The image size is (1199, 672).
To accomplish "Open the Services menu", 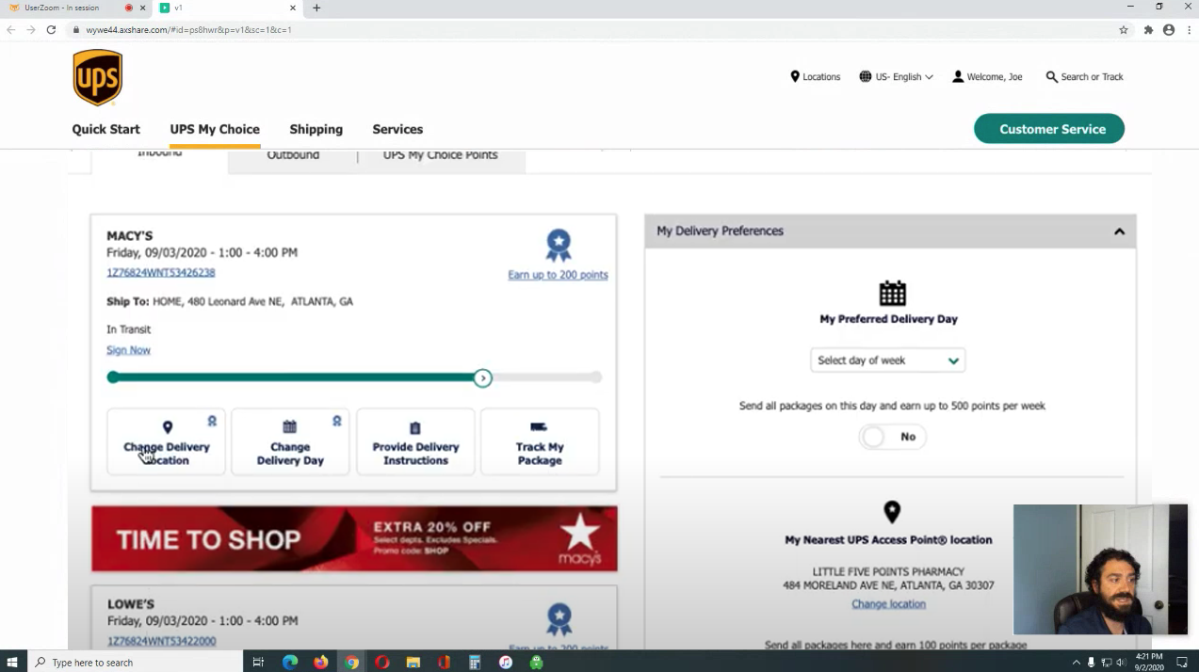I will 397,129.
